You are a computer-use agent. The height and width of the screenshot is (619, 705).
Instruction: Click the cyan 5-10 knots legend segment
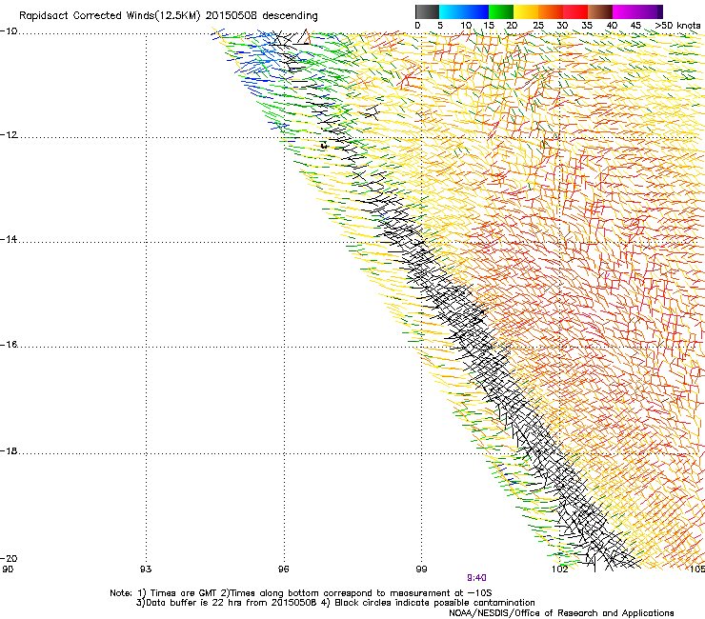coord(452,11)
